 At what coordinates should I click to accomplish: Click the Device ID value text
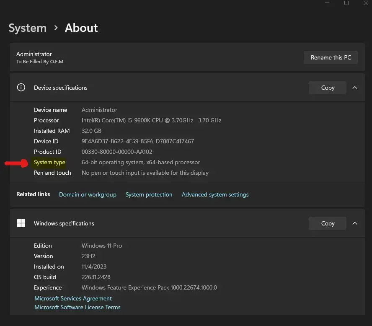[x=138, y=141]
